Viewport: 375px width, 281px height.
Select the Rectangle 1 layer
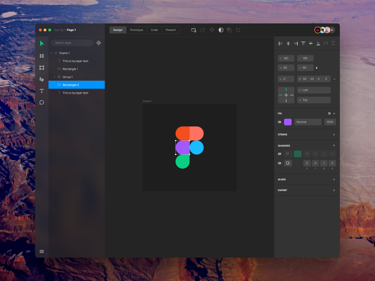tap(76, 69)
